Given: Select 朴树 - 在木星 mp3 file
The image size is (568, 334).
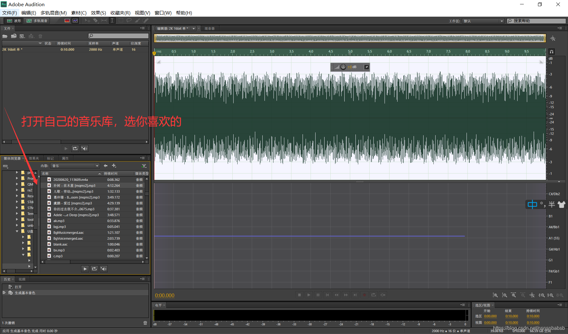Looking at the screenshot, I should (x=93, y=186).
